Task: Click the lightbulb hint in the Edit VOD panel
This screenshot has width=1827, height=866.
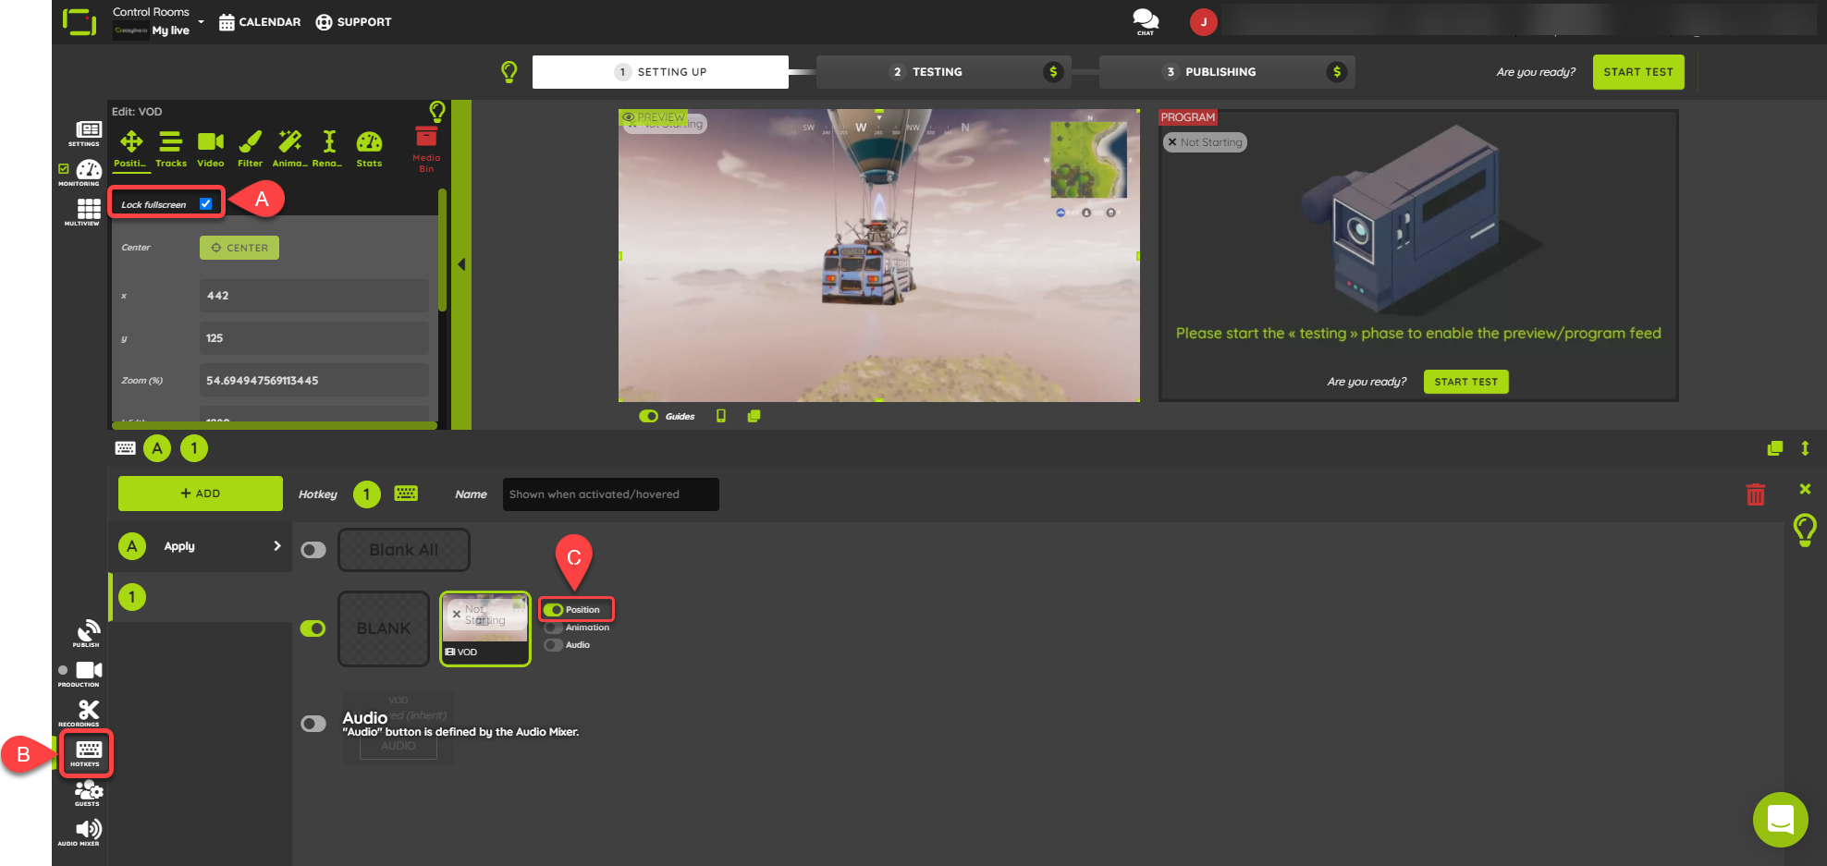Action: point(437,111)
